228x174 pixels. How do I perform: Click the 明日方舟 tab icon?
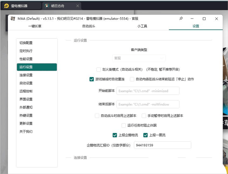(x=46, y=6)
